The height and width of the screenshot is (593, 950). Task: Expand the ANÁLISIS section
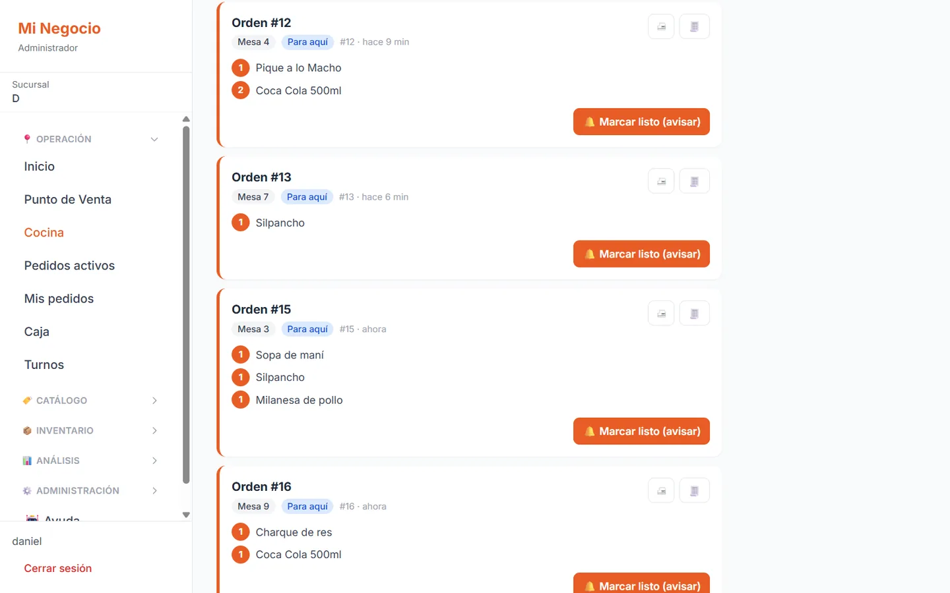click(x=90, y=461)
